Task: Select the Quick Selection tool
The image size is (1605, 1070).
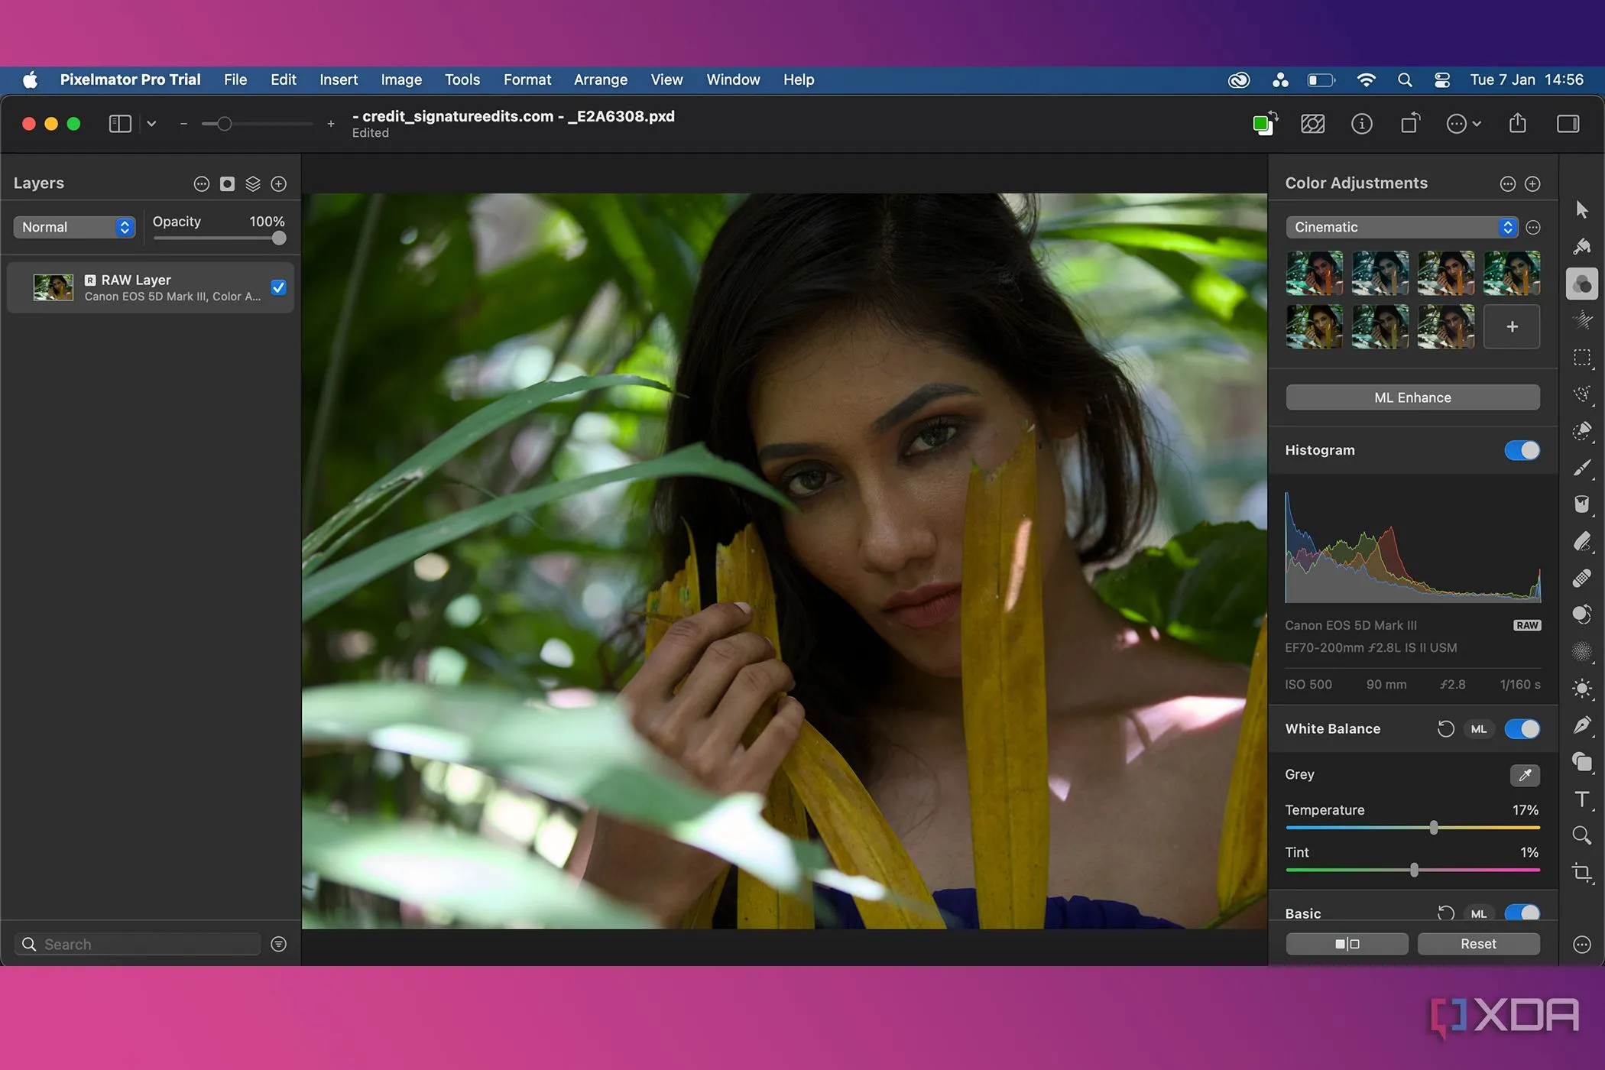Action: 1581,431
